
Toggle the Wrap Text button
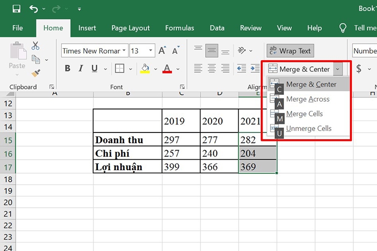click(x=290, y=51)
